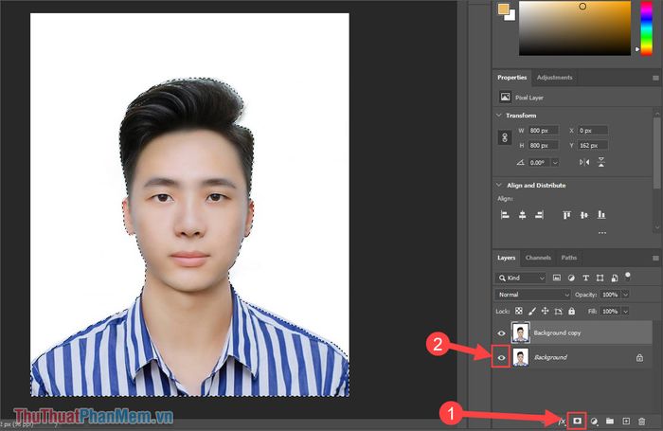Click the W width field
Viewport: 663px width, 431px height.
(544, 131)
